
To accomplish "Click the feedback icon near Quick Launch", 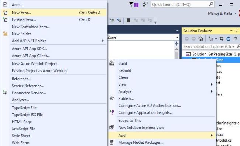I will pos(145,4).
